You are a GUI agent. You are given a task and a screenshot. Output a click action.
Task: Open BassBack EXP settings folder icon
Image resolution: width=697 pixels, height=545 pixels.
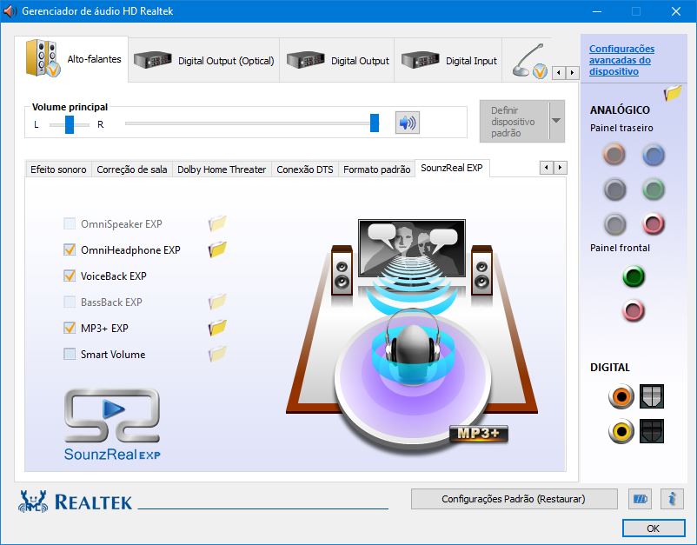[x=217, y=302]
